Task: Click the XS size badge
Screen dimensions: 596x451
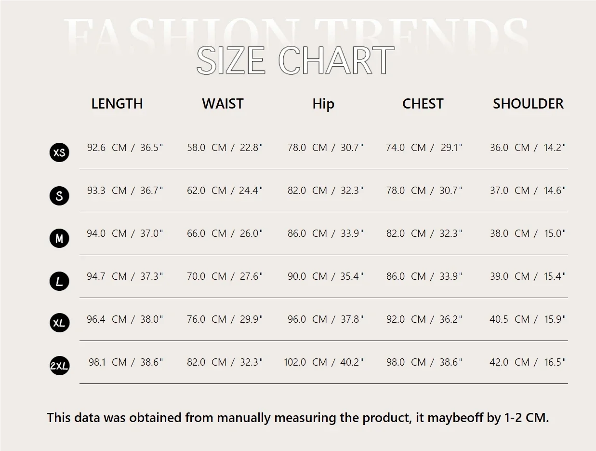Action: click(59, 152)
